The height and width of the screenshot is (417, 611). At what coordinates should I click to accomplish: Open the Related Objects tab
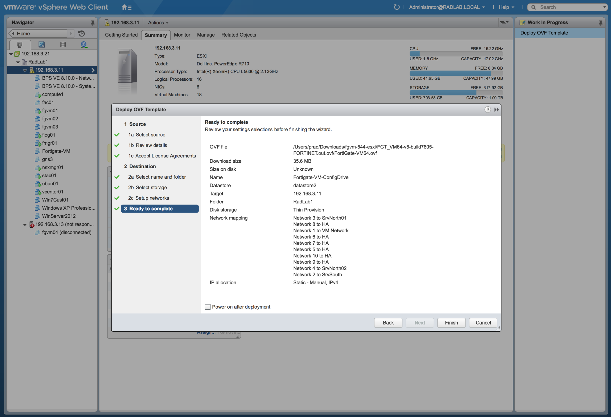point(239,35)
